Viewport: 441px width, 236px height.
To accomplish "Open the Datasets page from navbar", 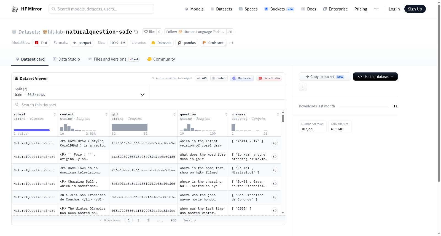I will click(x=221, y=9).
